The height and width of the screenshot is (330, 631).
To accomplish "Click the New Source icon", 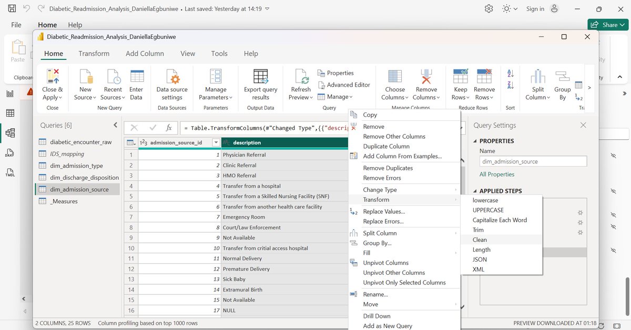I will 86,77.
